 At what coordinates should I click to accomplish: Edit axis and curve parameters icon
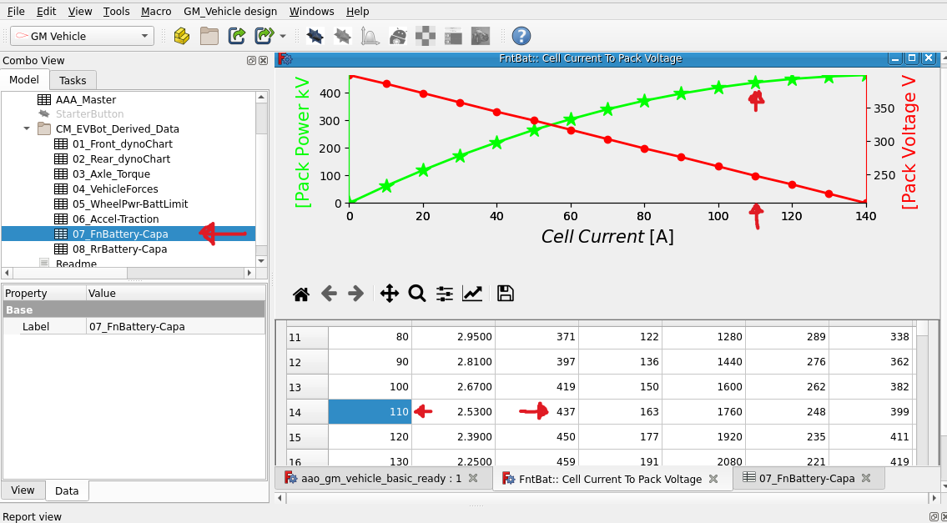pyautogui.click(x=472, y=294)
